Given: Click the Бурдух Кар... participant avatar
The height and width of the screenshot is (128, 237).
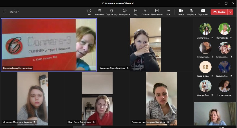Looking at the screenshot, I should (x=205, y=48).
